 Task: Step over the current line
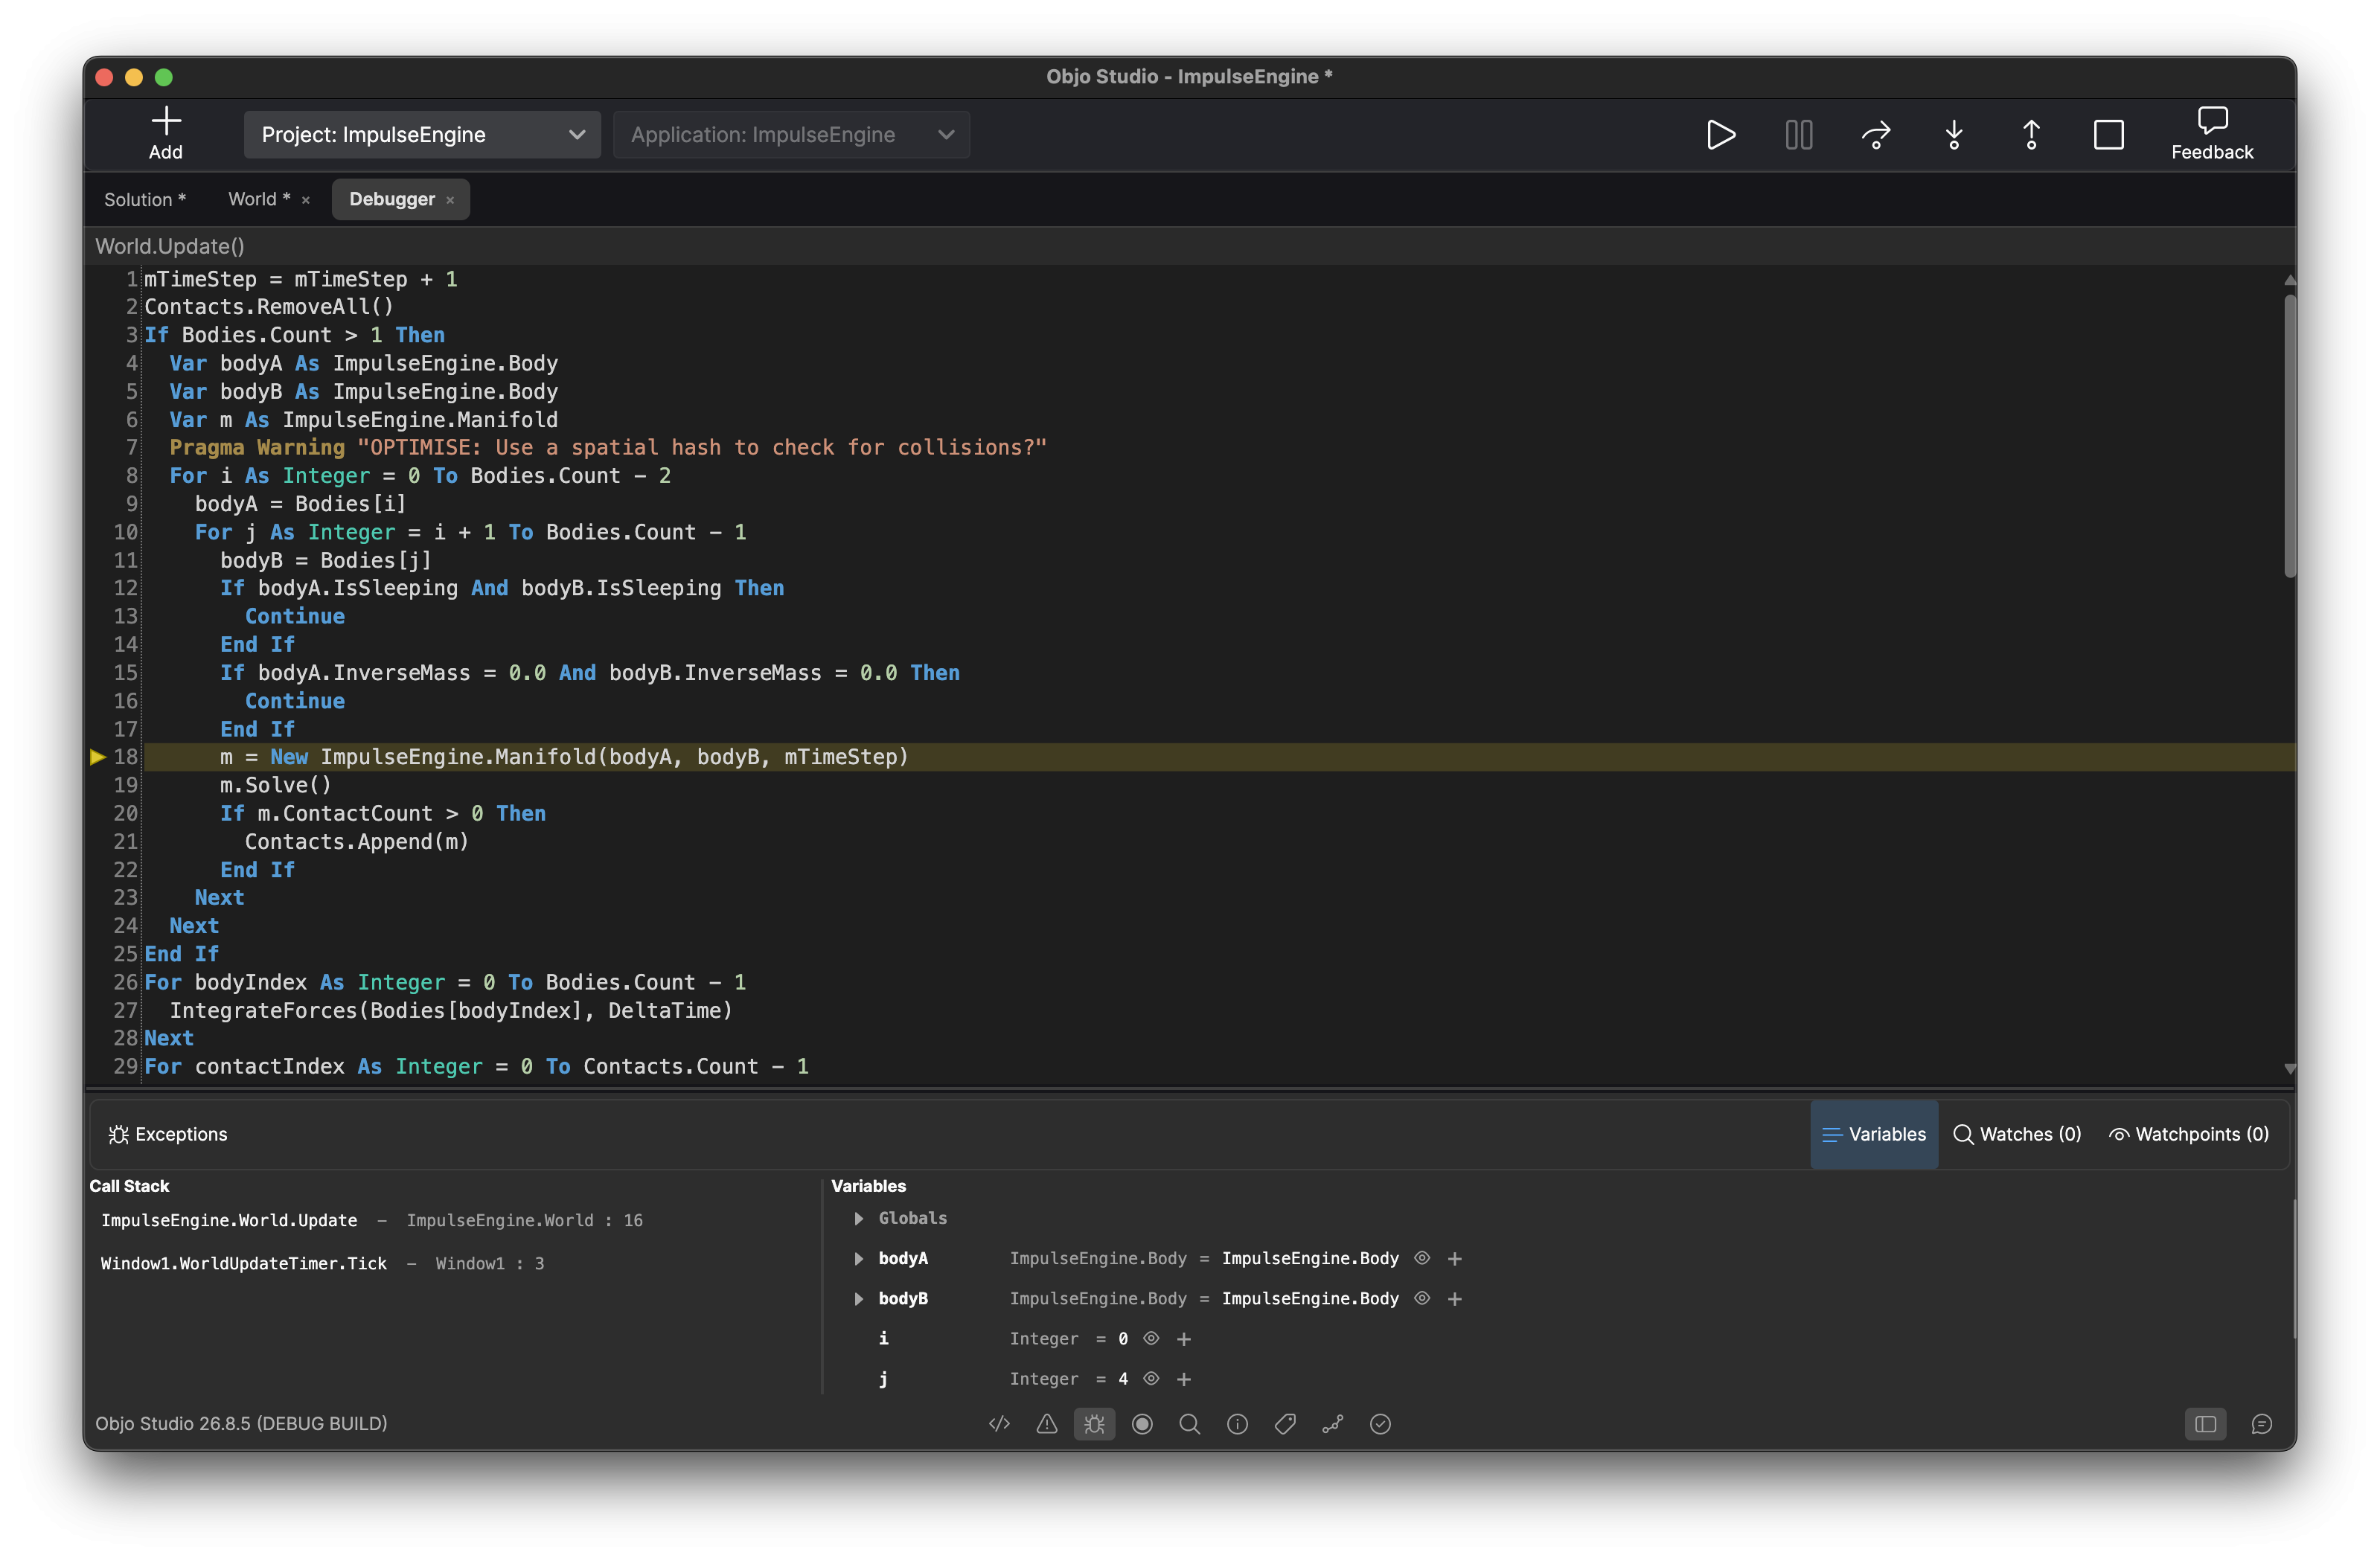tap(1876, 134)
